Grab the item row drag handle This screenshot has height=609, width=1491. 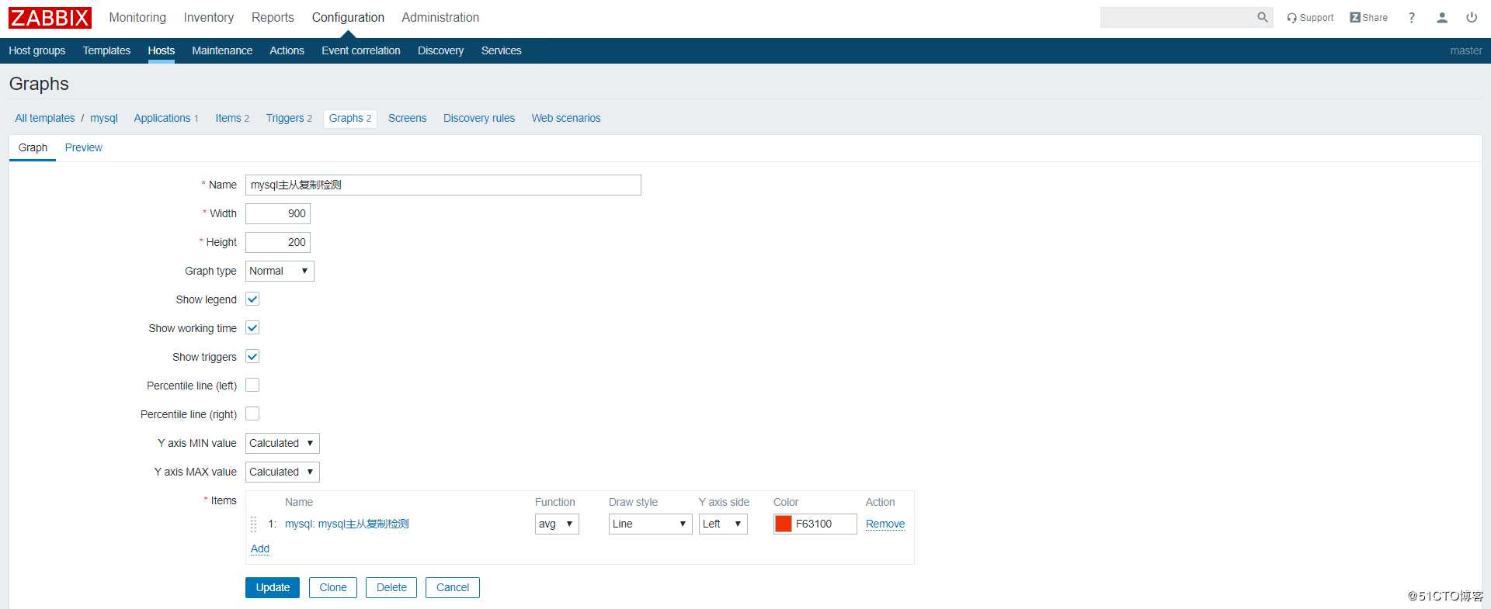click(253, 524)
